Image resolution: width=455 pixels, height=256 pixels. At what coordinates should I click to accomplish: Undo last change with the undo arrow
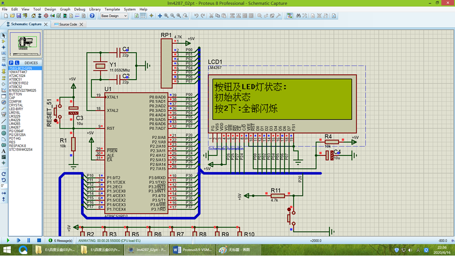pyautogui.click(x=196, y=16)
